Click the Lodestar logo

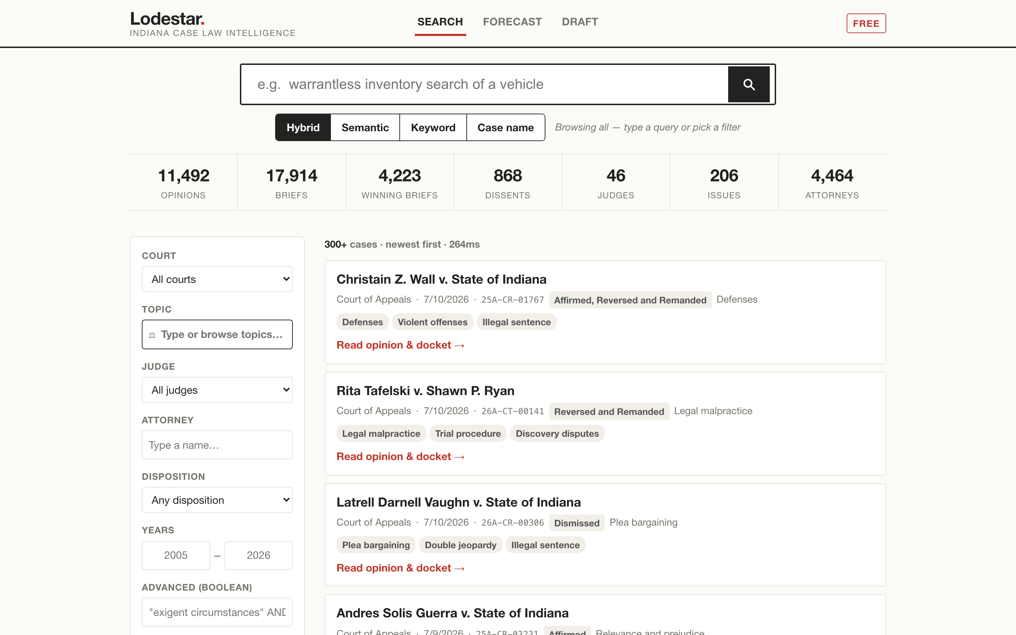pyautogui.click(x=167, y=19)
